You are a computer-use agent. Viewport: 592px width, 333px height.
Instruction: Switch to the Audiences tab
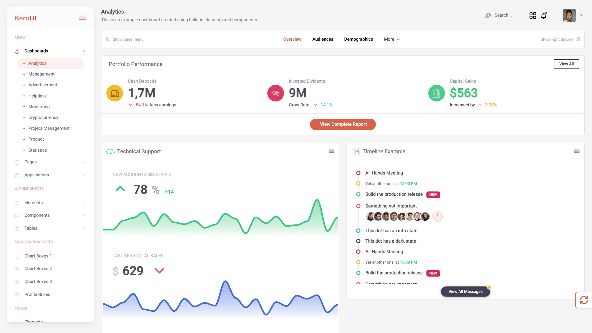click(323, 39)
